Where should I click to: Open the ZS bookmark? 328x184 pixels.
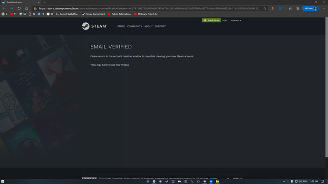point(50,14)
